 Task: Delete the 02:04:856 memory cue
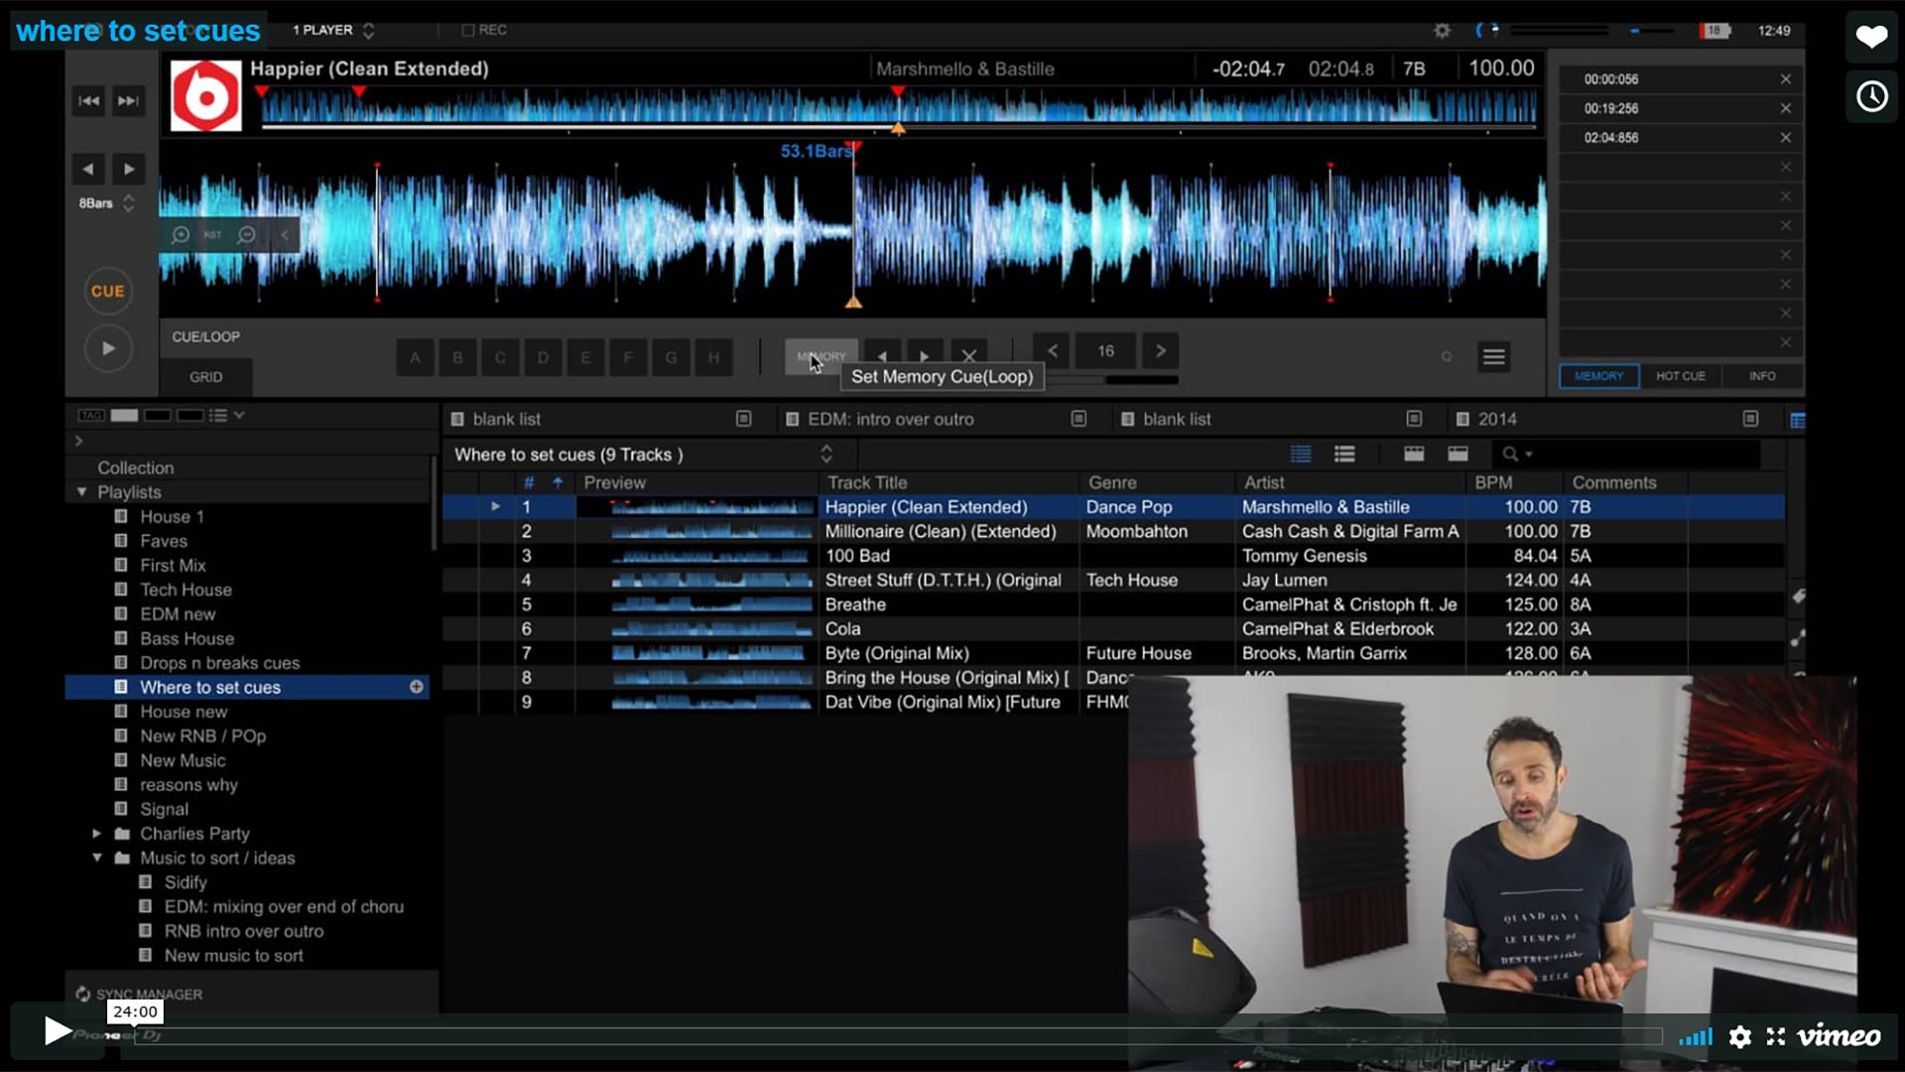pyautogui.click(x=1786, y=138)
